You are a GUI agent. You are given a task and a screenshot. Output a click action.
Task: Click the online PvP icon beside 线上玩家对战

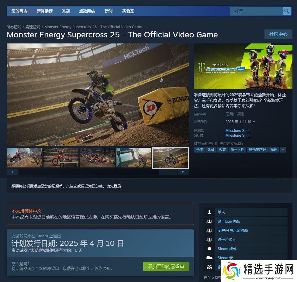pos(209,221)
